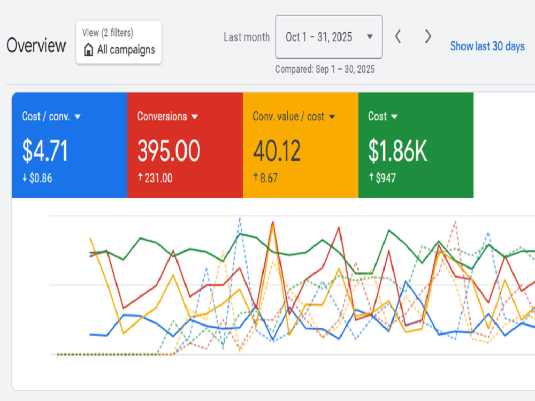This screenshot has height=401, width=535.
Task: Select the blue $4.71 scorecard
Action: click(x=70, y=145)
